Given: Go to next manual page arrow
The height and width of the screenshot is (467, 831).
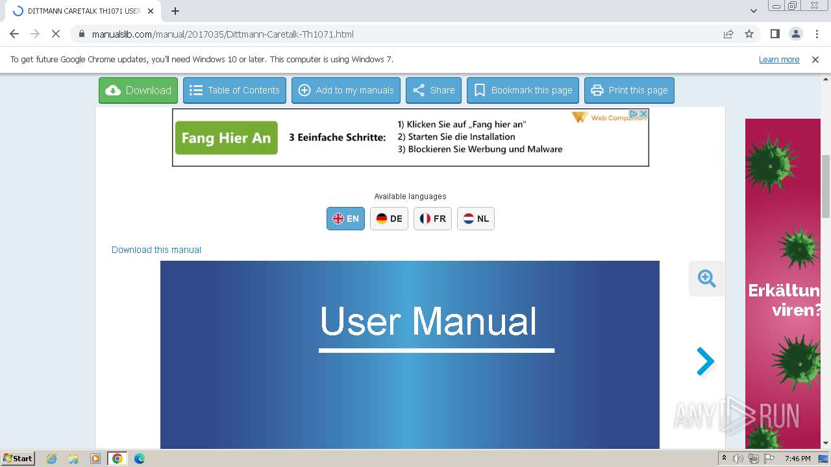Looking at the screenshot, I should point(705,361).
